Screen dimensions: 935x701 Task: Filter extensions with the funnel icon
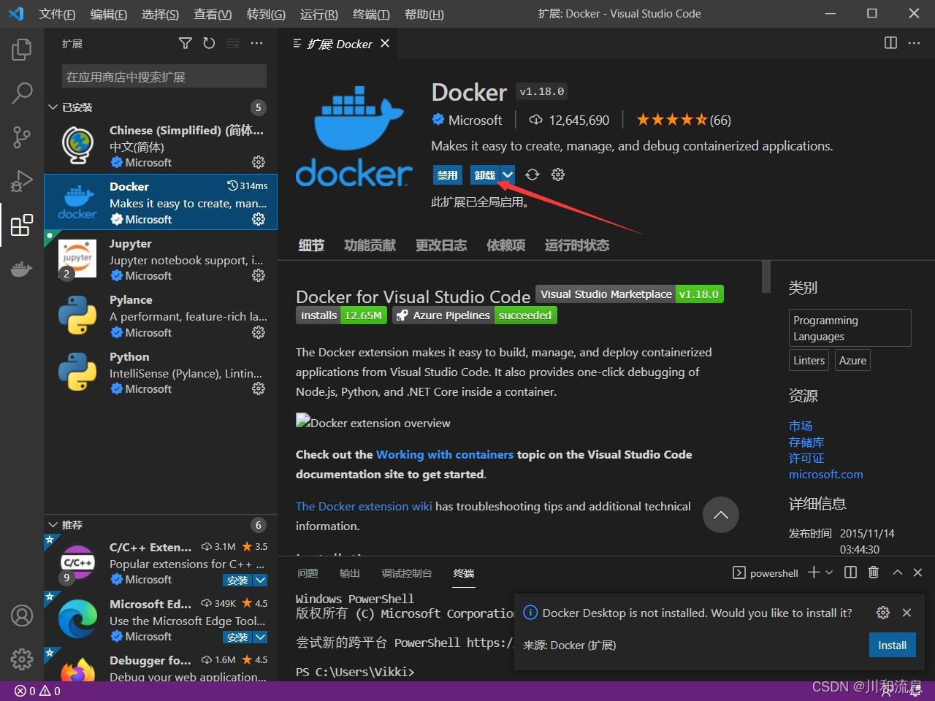pos(186,44)
